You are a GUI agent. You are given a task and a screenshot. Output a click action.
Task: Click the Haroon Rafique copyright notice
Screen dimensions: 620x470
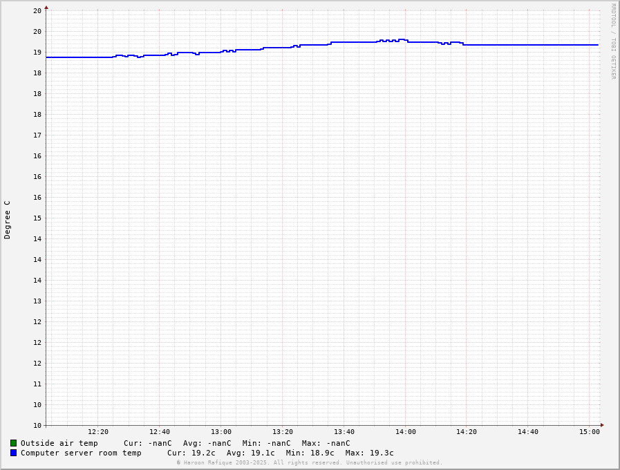click(x=309, y=462)
